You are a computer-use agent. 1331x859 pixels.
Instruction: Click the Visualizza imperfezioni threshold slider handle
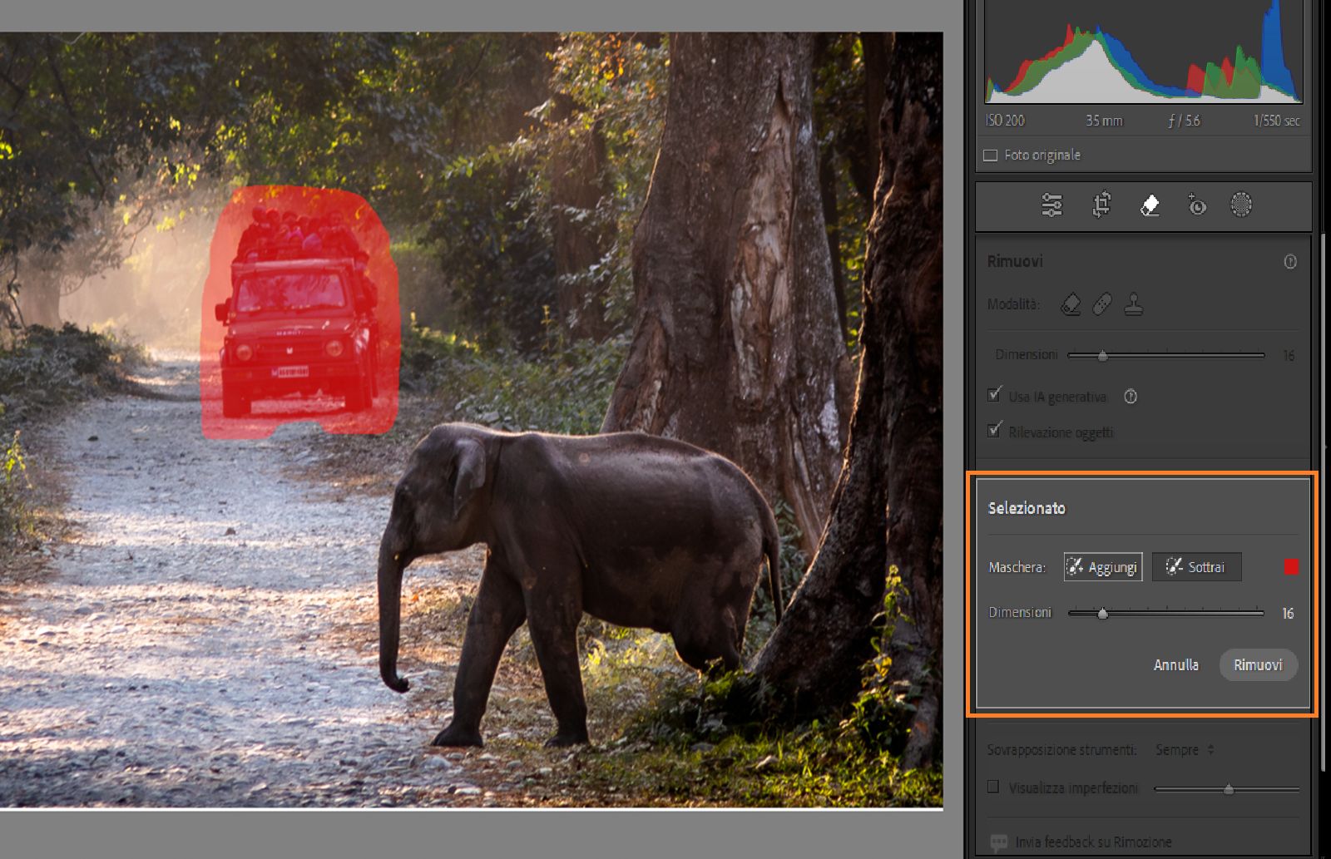pyautogui.click(x=1228, y=789)
